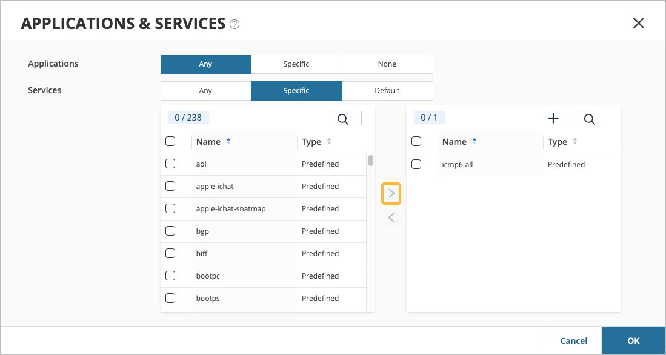Screen dimensions: 666x355
Task: Tick the bgp service checkbox
Action: point(170,231)
